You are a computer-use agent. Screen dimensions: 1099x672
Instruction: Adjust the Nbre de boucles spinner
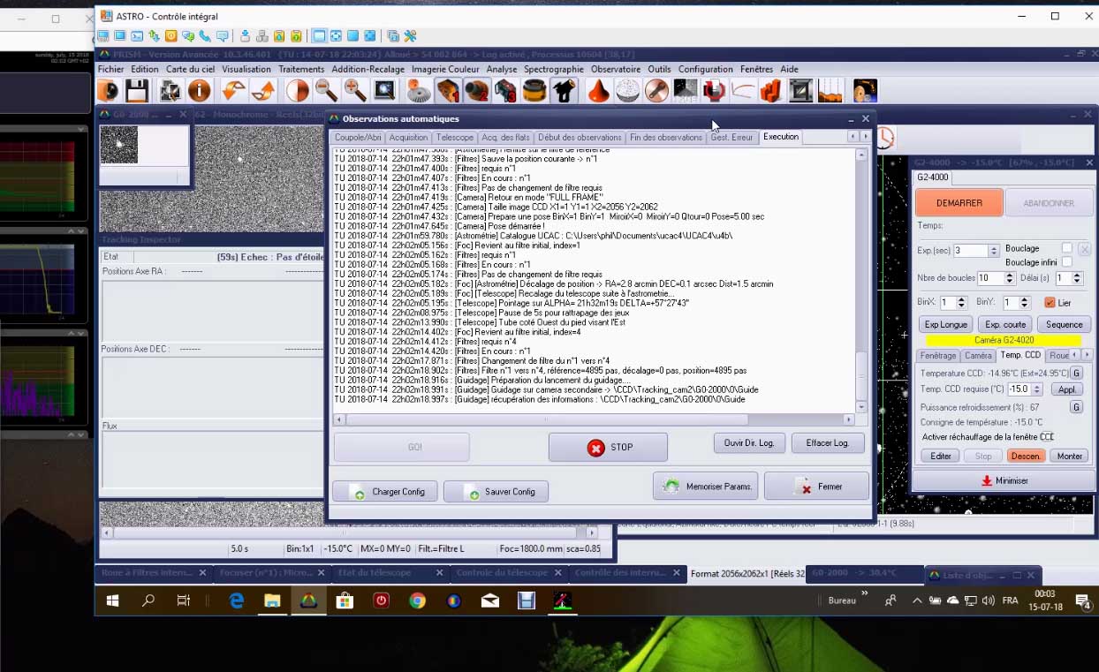(1008, 278)
